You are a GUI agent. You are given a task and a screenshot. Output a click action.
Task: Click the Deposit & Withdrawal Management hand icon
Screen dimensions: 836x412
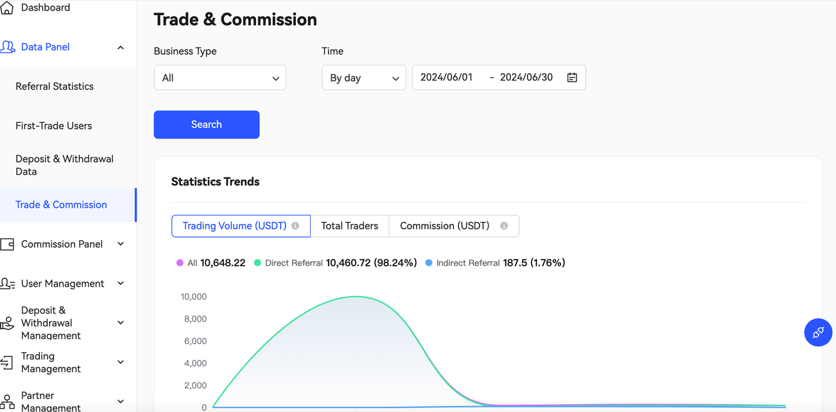[x=7, y=323]
